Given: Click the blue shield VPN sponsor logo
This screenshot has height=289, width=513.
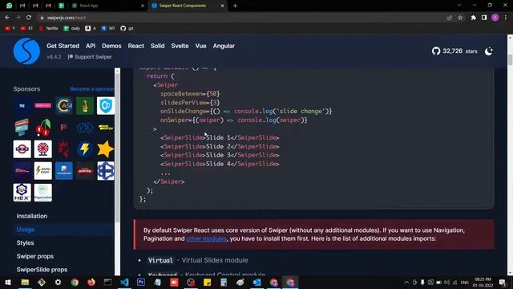Looking at the screenshot, I should pyautogui.click(x=106, y=105).
